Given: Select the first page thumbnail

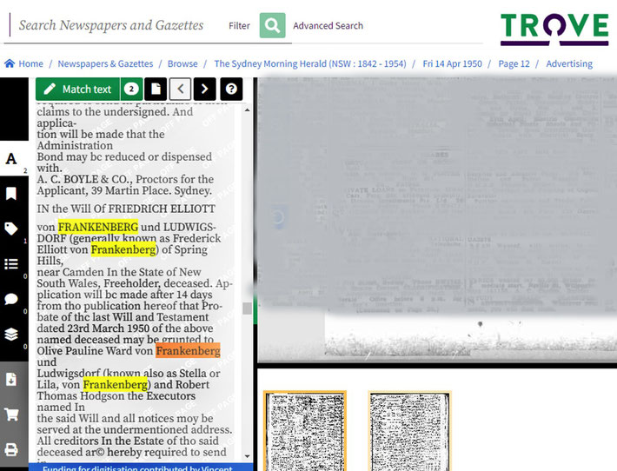Looking at the screenshot, I should (304, 431).
